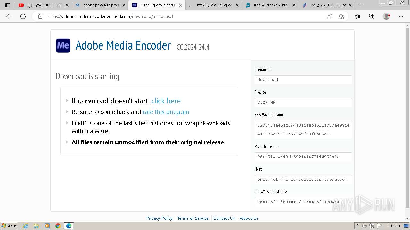Show hidden tray icons arrow
The image size is (410, 230).
click(357, 226)
